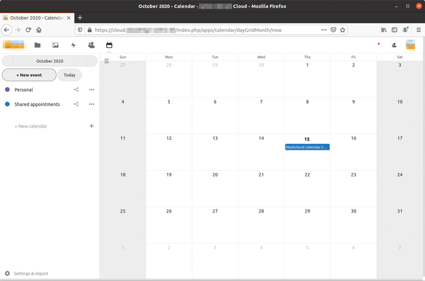The height and width of the screenshot is (281, 425).
Task: Open the Activity lightning bolt icon
Action: coord(73,45)
